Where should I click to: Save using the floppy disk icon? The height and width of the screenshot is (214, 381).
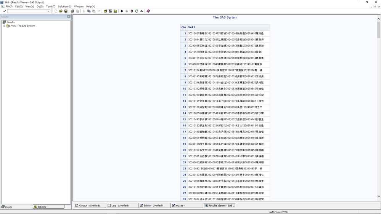coord(66,11)
